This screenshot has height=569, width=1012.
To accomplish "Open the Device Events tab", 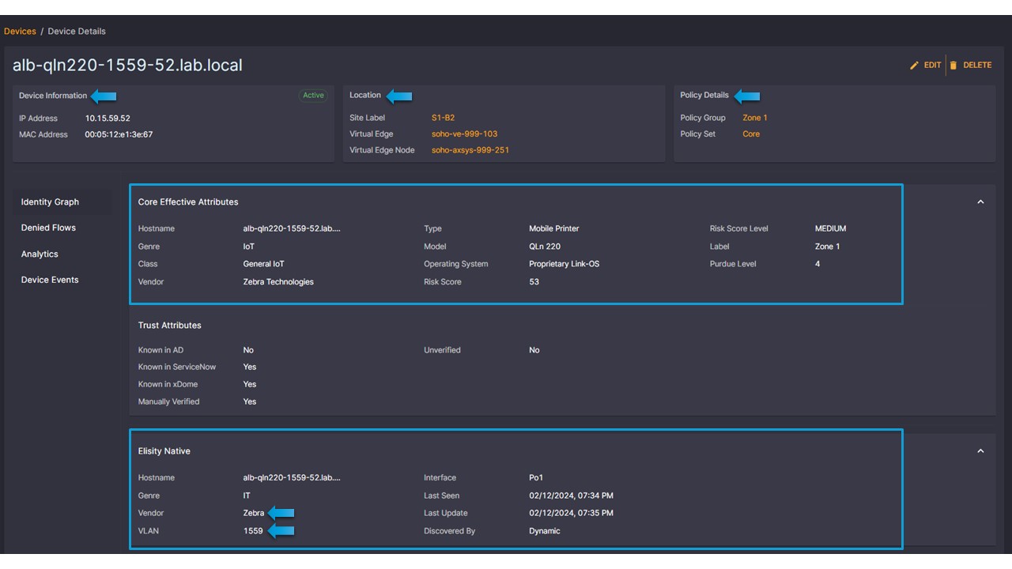I will pyautogui.click(x=50, y=280).
